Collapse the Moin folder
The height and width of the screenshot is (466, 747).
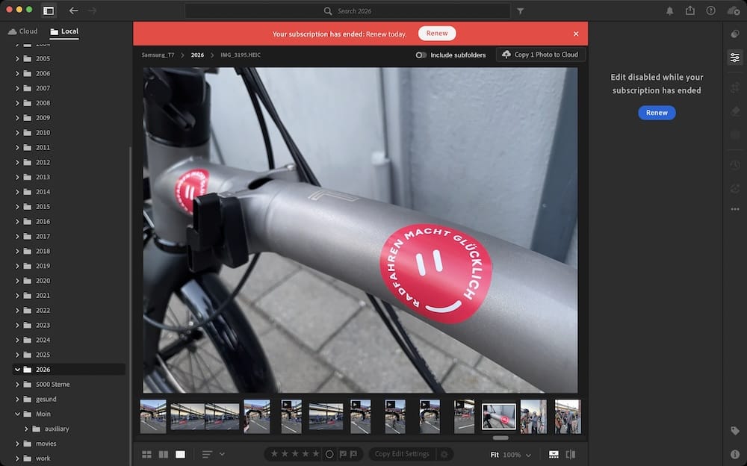coord(17,414)
